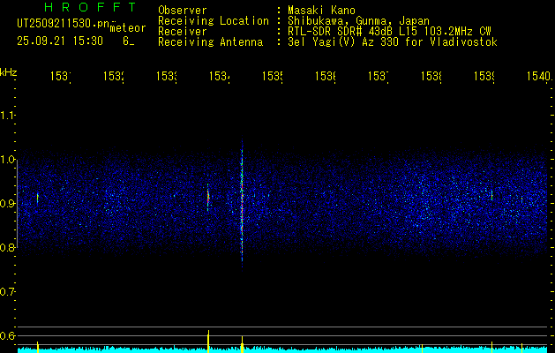Click the 1533 time axis label

(167, 76)
